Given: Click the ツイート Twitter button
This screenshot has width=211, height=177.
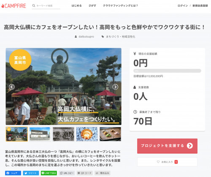Looking at the screenshot, I should coord(31,173).
